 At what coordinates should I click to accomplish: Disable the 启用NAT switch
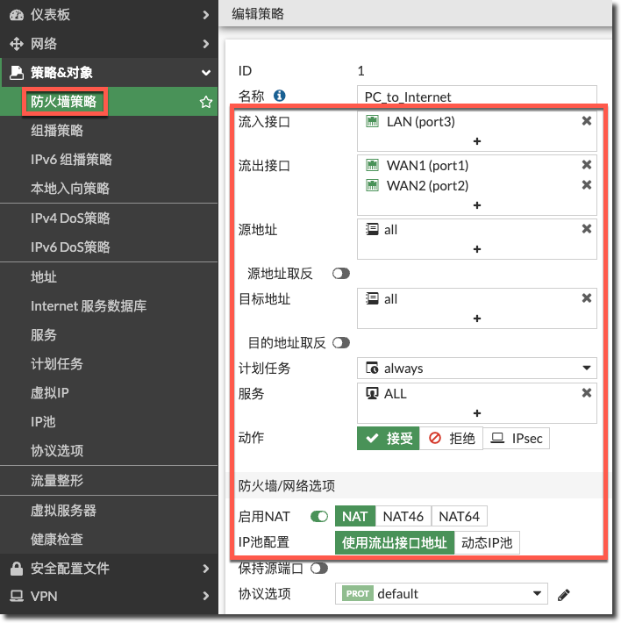click(319, 517)
